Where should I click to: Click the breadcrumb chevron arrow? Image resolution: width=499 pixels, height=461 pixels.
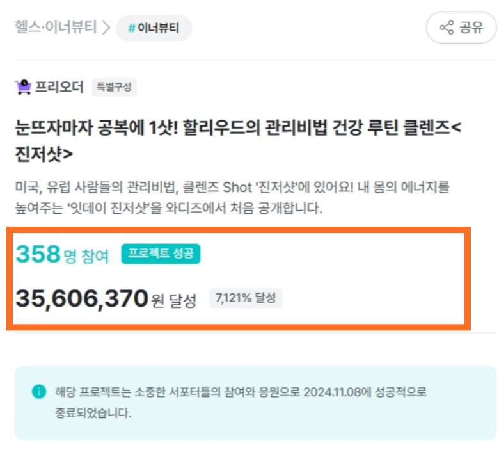106,28
